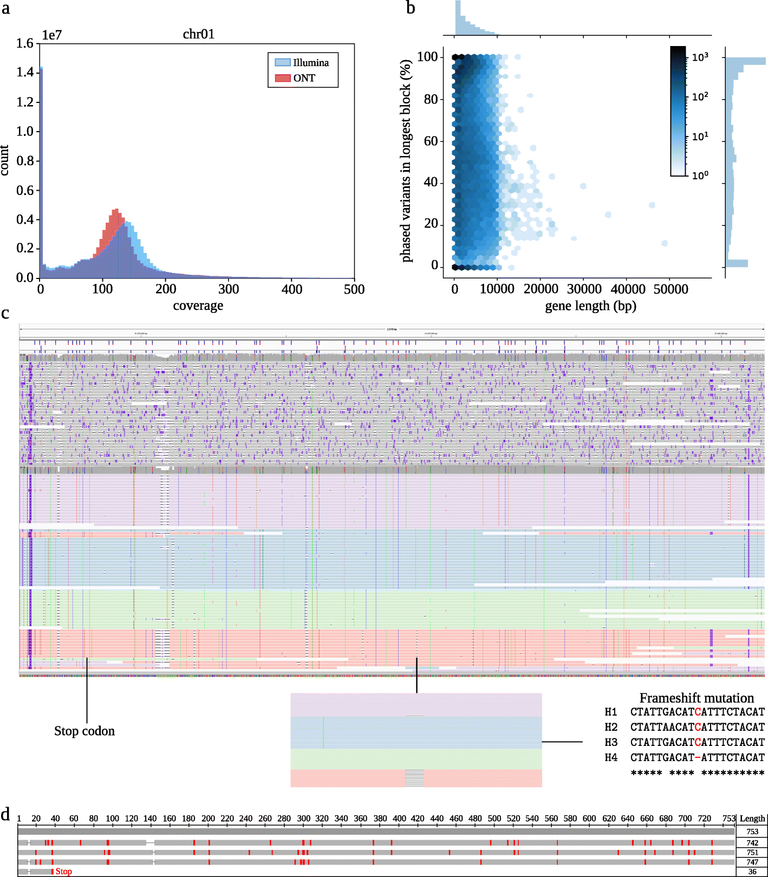This screenshot has width=768, height=877.
Task: Click the 'chr01' plot title
Action: point(199,34)
